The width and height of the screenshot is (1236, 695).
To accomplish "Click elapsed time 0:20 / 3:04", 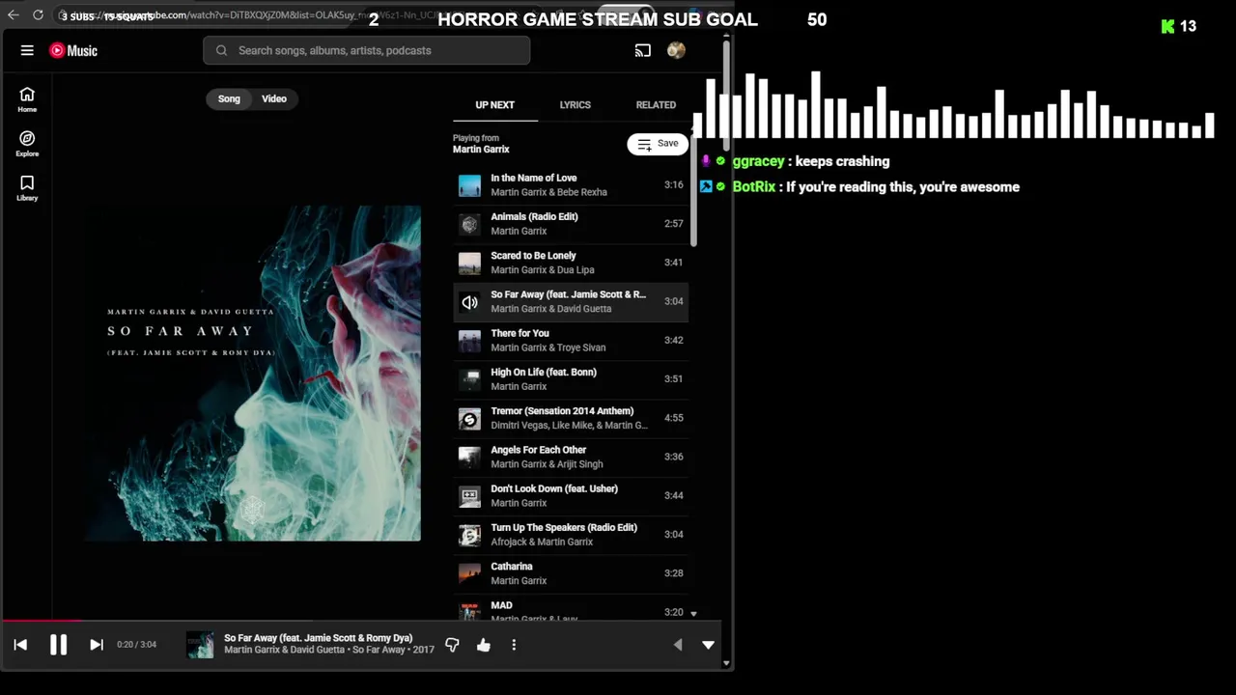I will tap(137, 645).
